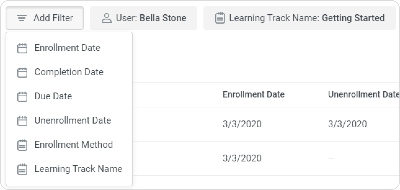The width and height of the screenshot is (400, 190).
Task: Click list icon beside Enrollment Method option
Action: point(22,145)
